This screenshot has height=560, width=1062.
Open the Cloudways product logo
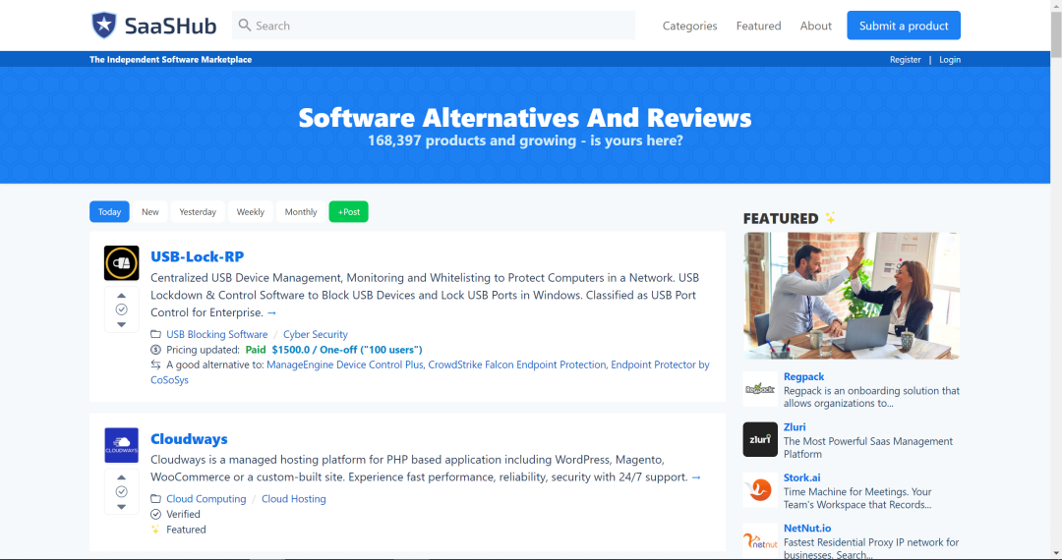[121, 445]
